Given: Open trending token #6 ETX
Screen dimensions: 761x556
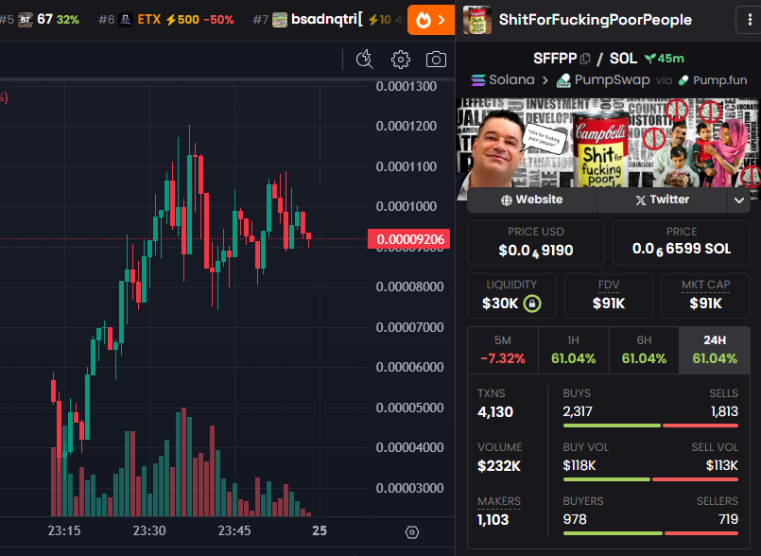Looking at the screenshot, I should click(x=166, y=20).
